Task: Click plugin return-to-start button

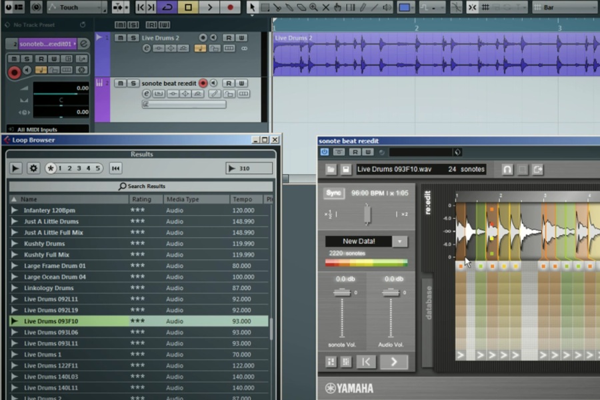Action: [x=366, y=362]
